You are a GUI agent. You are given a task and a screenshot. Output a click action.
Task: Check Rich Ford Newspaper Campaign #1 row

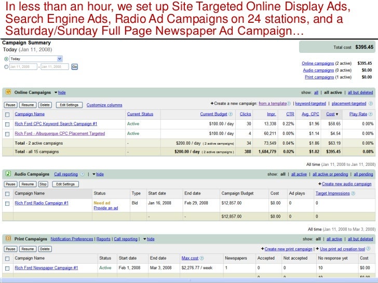[7, 268]
